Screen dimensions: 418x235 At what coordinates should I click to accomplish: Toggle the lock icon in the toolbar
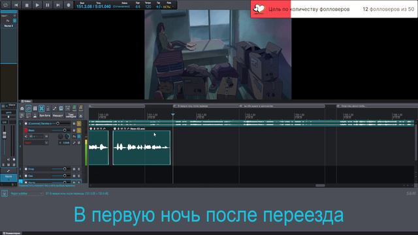(x=48, y=108)
